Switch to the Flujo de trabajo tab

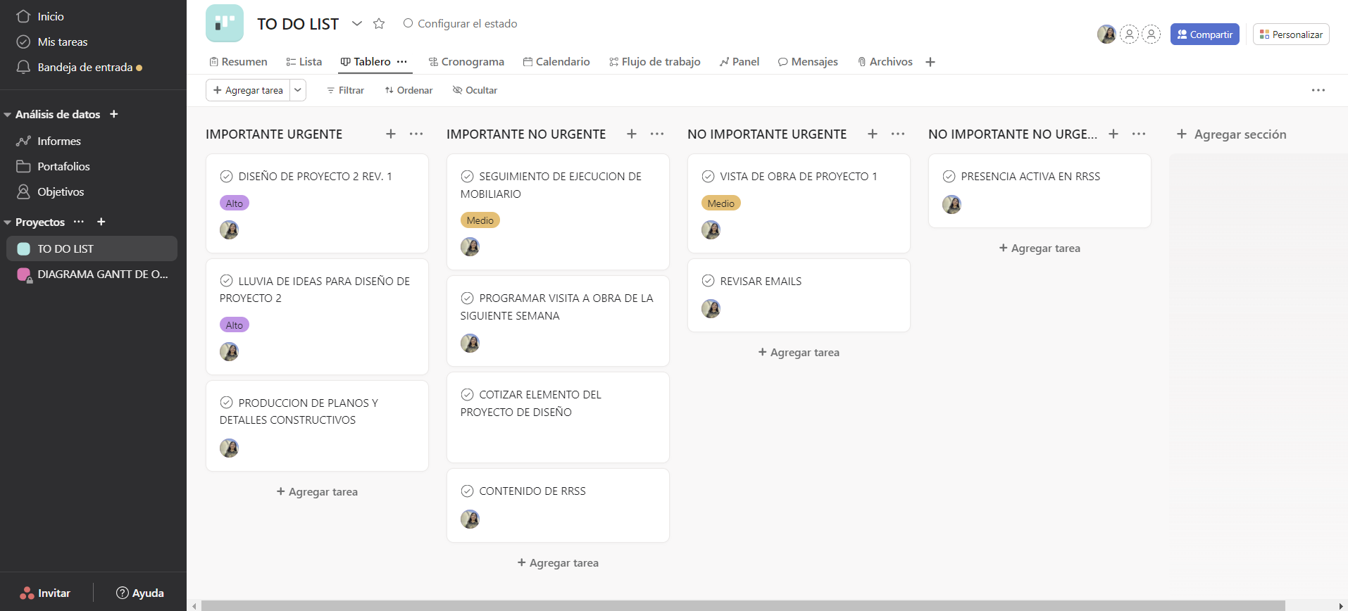(655, 62)
